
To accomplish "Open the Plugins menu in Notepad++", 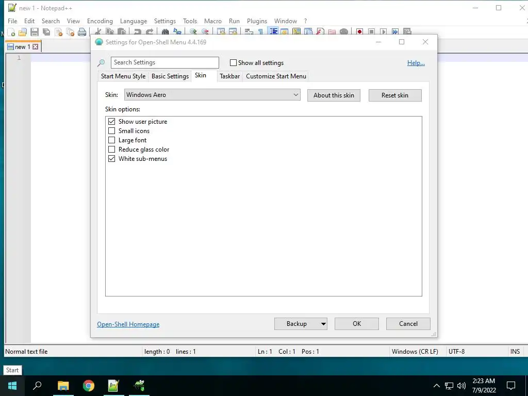I will 257,21.
